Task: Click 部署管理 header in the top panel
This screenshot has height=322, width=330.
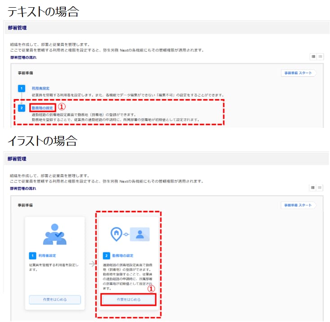Action: point(17,28)
